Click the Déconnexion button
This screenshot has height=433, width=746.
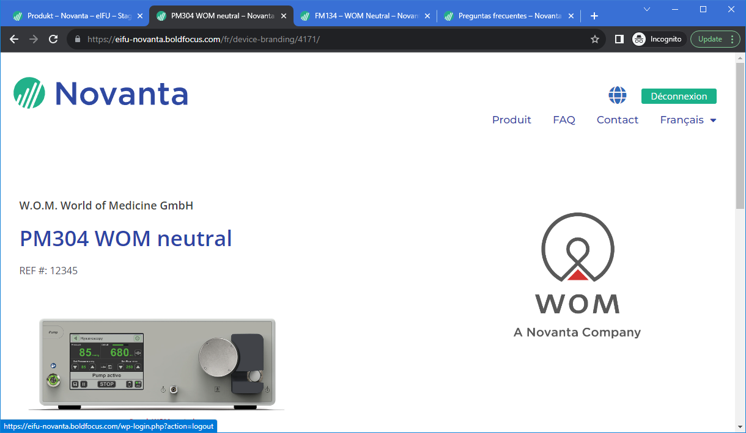pos(679,96)
